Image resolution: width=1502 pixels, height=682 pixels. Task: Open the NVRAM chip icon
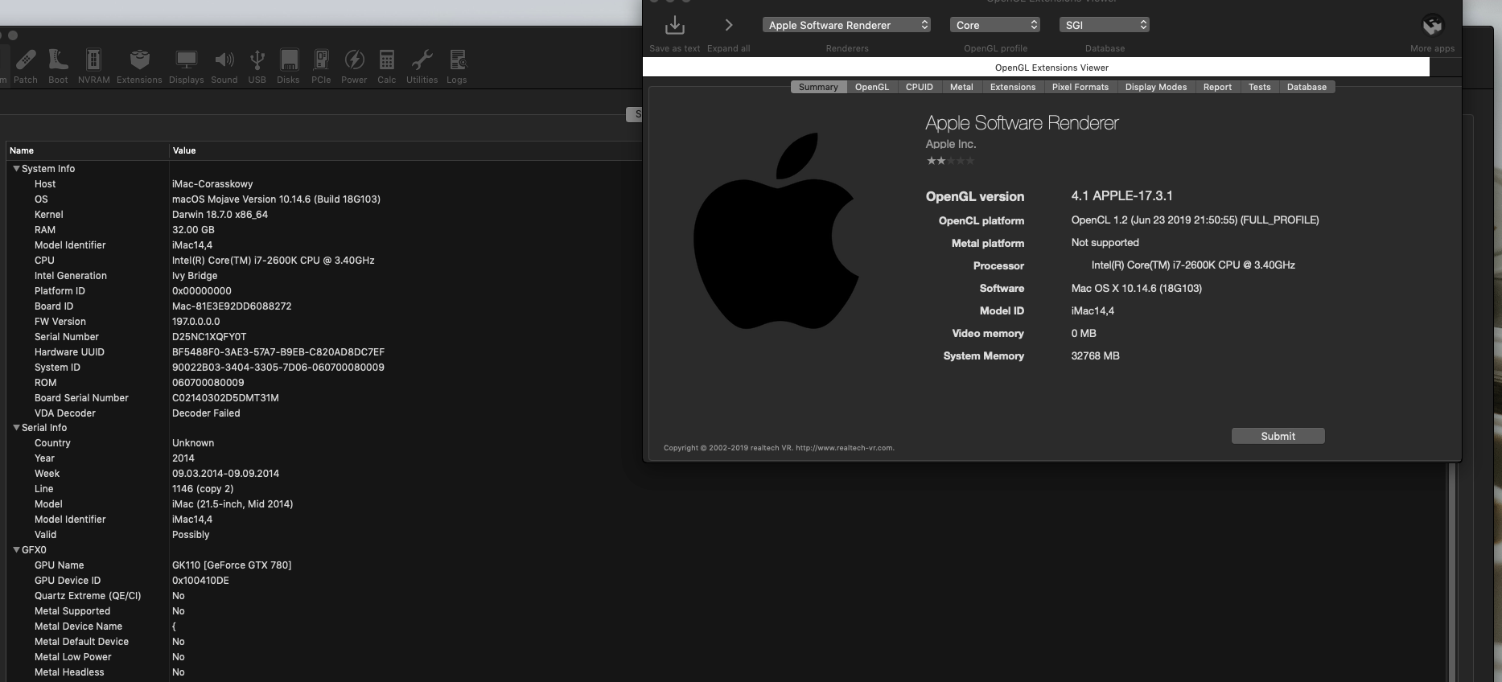[93, 66]
